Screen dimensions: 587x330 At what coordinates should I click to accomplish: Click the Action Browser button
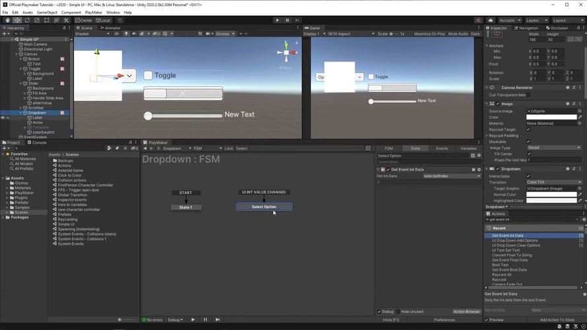[466, 312]
